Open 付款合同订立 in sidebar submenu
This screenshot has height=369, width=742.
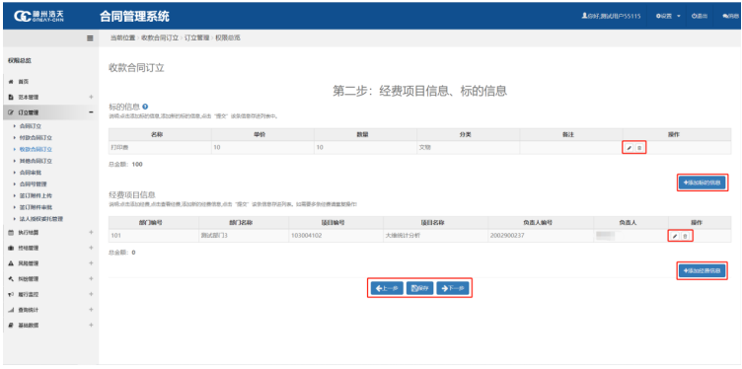(36, 138)
